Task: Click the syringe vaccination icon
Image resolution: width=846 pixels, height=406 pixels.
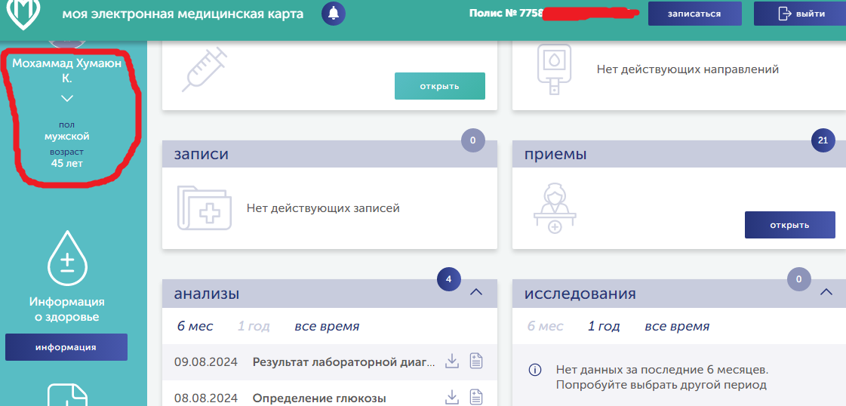Action: click(x=204, y=69)
